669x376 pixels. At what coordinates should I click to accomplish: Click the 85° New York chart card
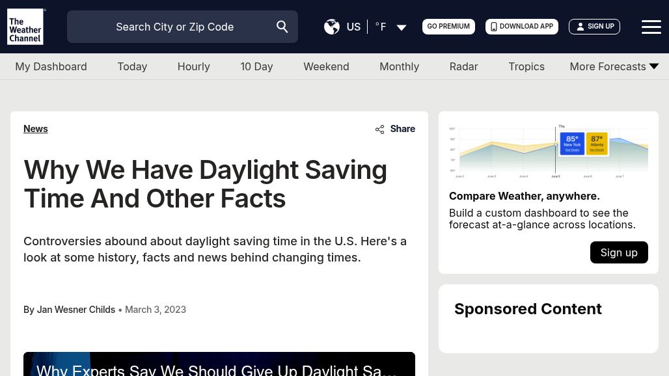[572, 144]
